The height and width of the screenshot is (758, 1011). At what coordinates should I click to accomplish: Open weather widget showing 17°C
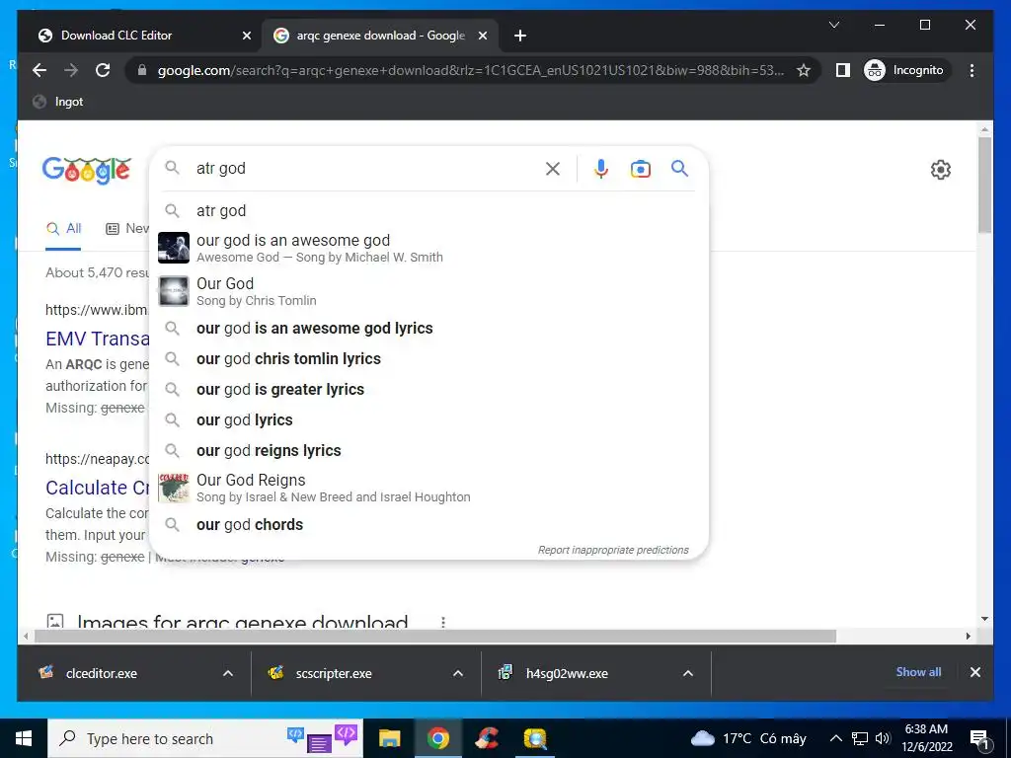748,738
